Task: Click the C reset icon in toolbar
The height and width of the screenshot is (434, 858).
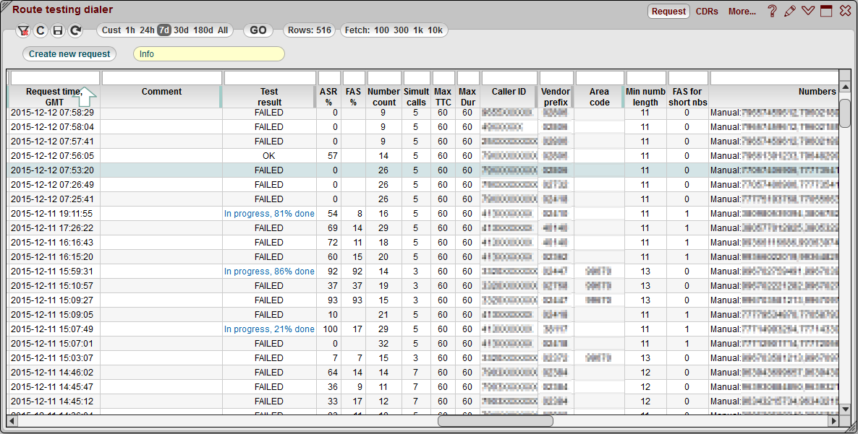Action: (41, 30)
